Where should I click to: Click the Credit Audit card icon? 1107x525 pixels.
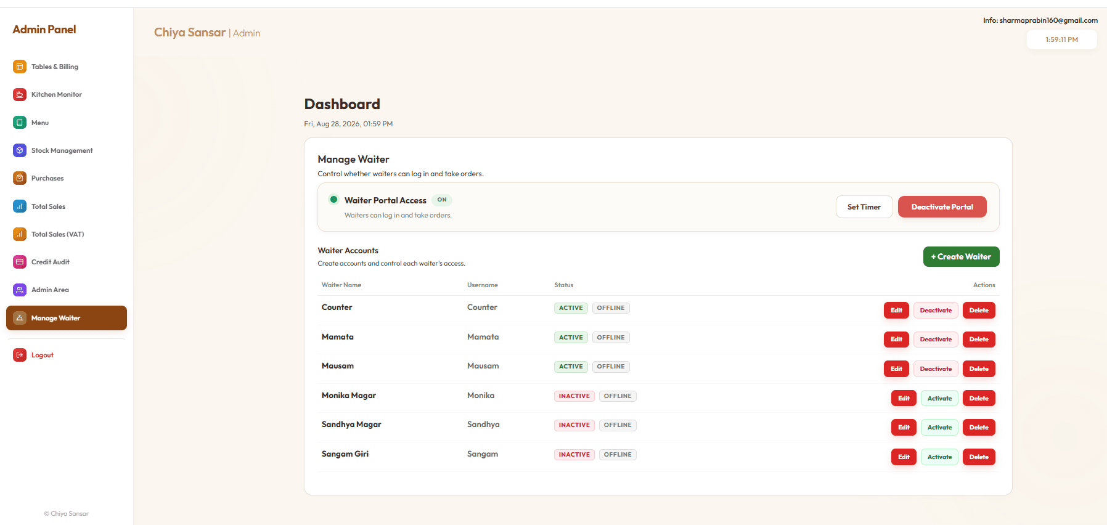(20, 262)
